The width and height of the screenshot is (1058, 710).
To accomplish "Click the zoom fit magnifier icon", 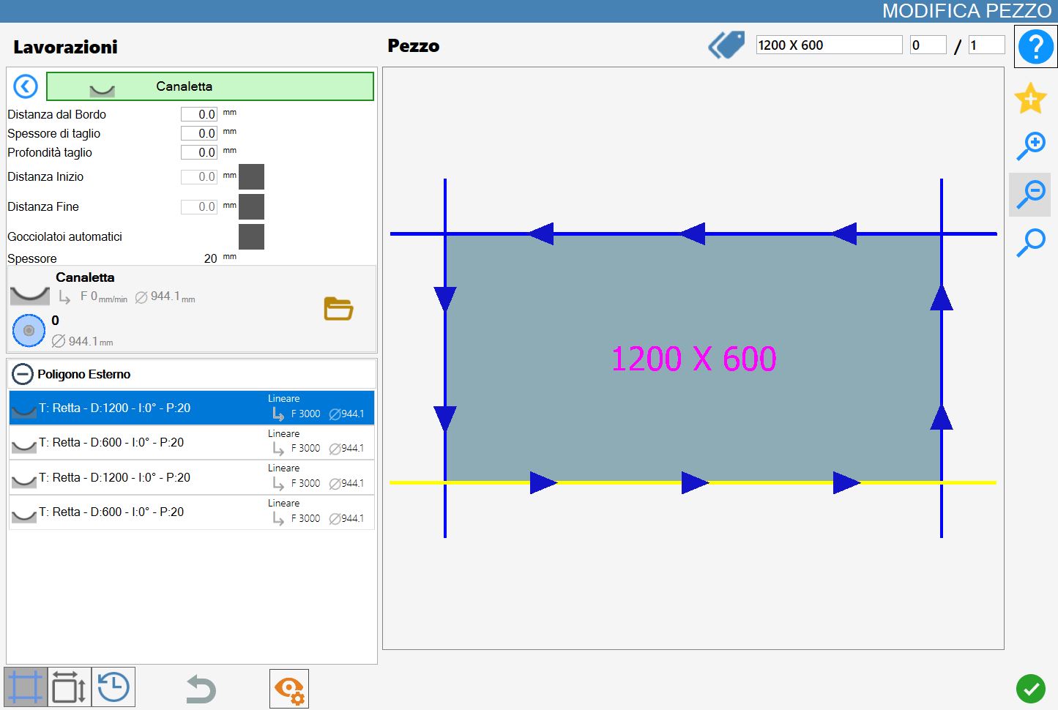I will [x=1031, y=242].
